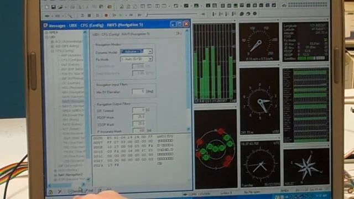Click the Eject button in the player toolbar
Viewport: 354px width, 199px height.
pyautogui.click(x=82, y=15)
